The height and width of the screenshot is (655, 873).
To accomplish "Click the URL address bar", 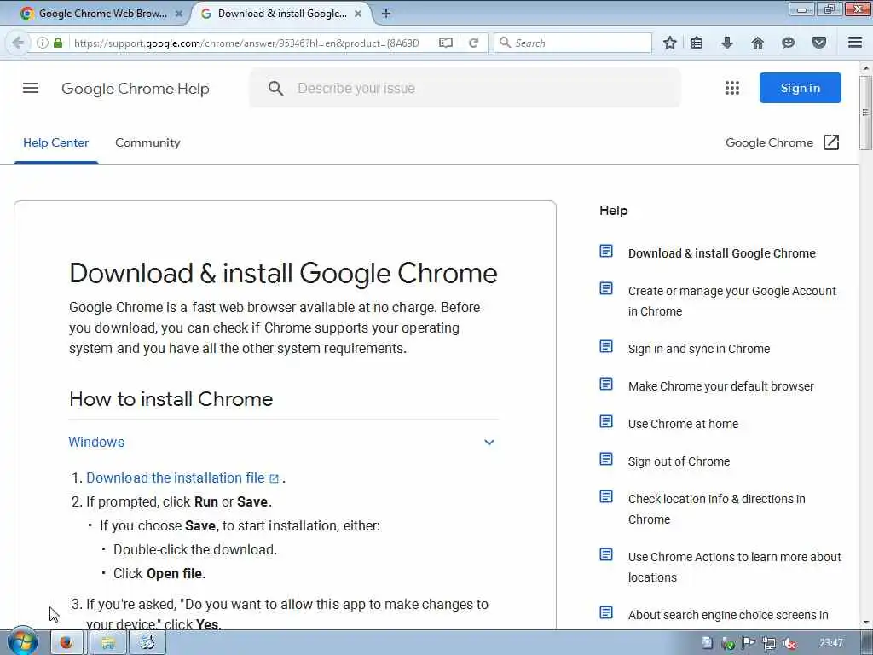I will pos(246,43).
